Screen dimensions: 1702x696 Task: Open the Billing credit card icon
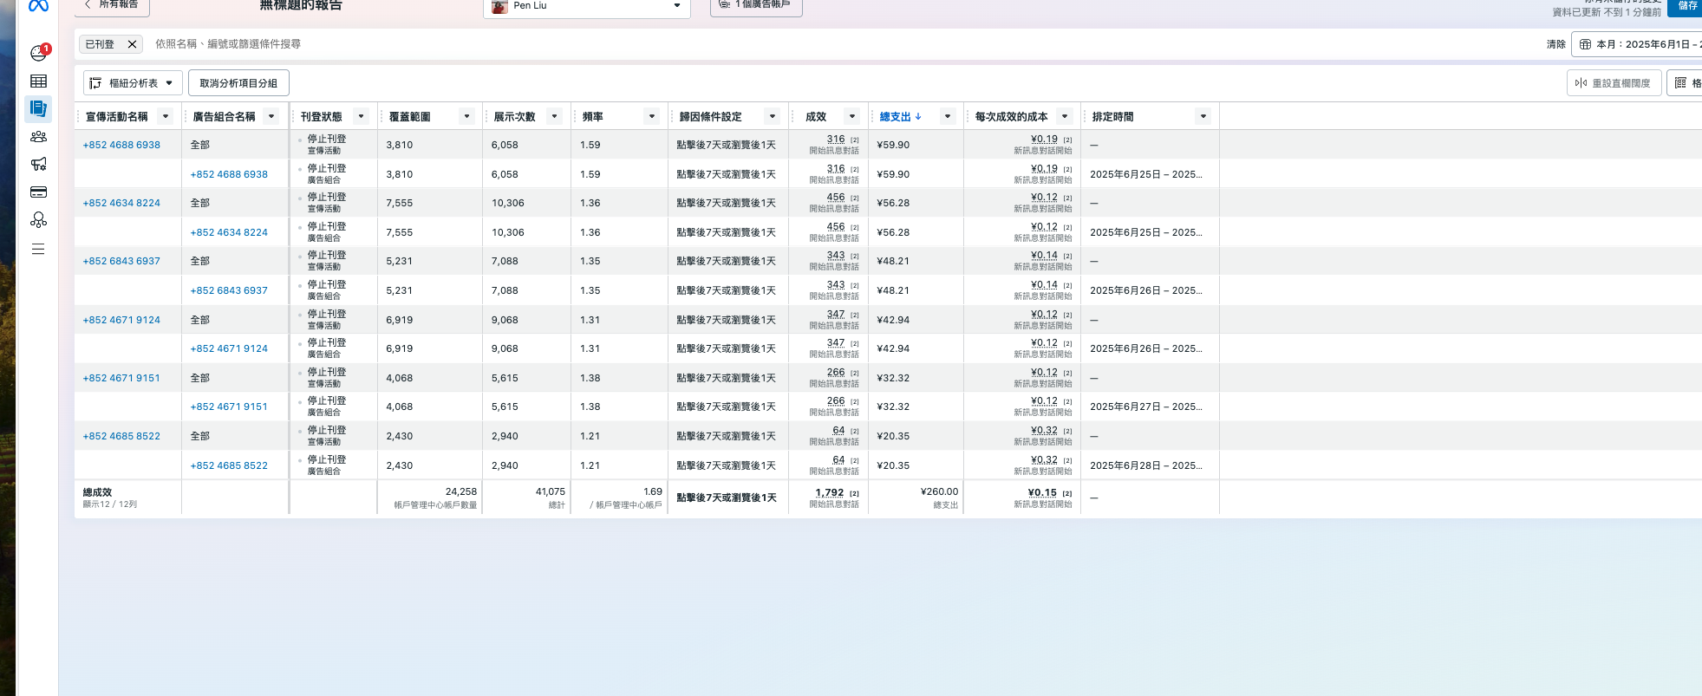pyautogui.click(x=38, y=192)
